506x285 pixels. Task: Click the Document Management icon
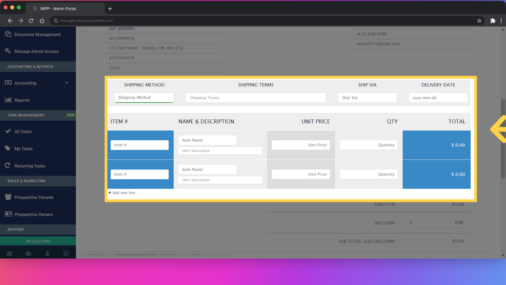(x=8, y=34)
